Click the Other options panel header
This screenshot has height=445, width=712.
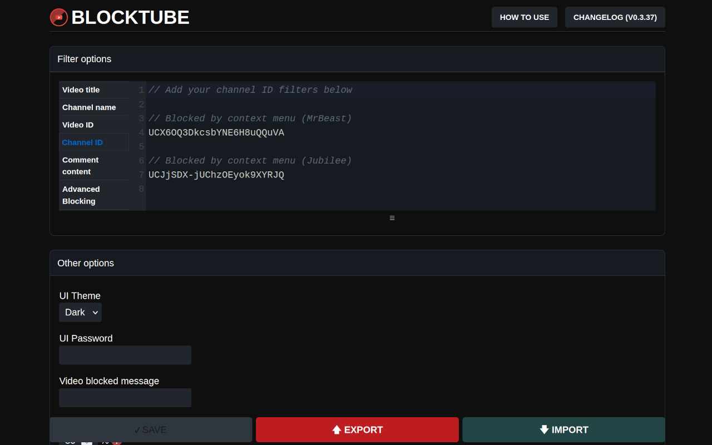tap(357, 263)
